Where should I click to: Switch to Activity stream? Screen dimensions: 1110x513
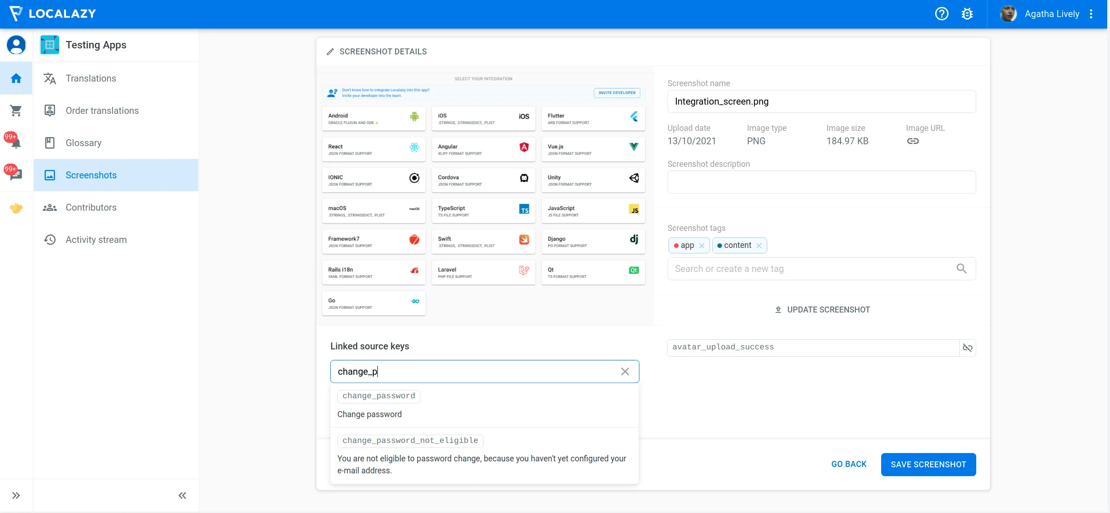[96, 240]
